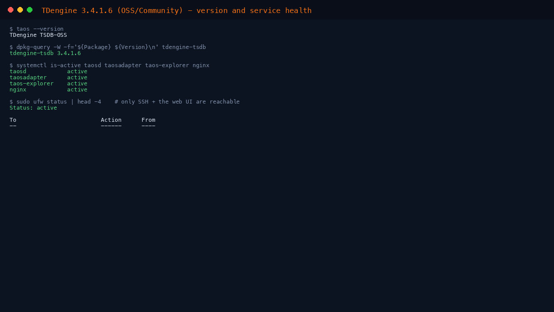Click the 'nginx' service name
554x312 pixels.
[18, 90]
